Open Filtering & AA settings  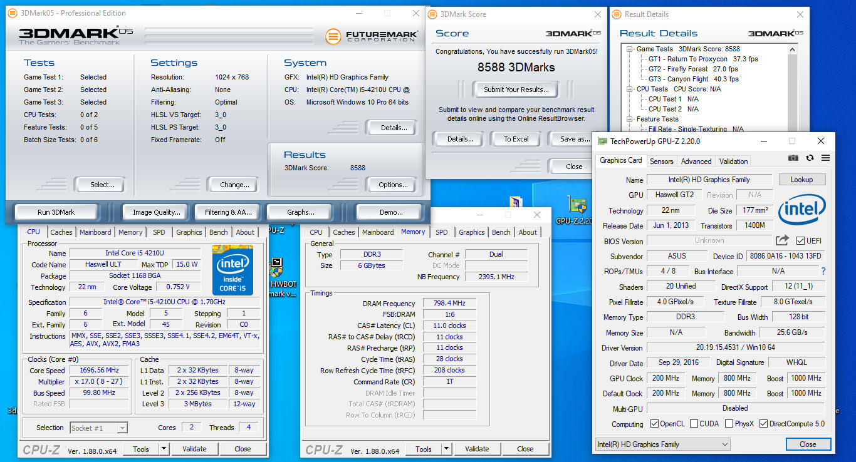(x=228, y=212)
